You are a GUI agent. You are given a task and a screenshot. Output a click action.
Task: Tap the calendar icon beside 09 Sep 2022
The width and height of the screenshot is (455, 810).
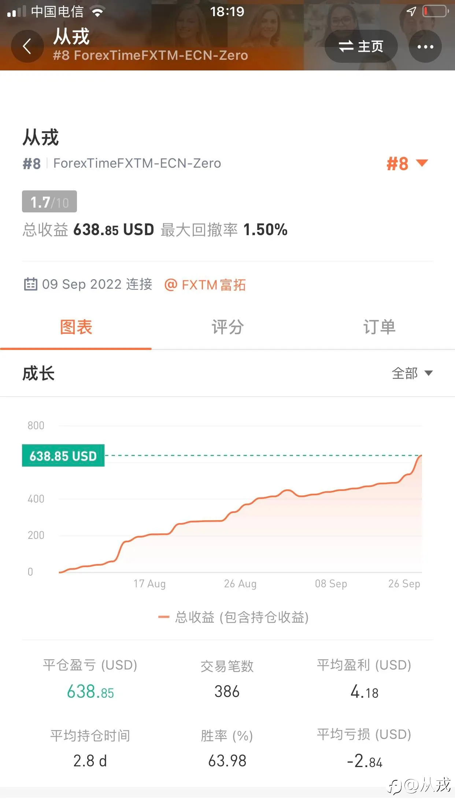coord(31,284)
